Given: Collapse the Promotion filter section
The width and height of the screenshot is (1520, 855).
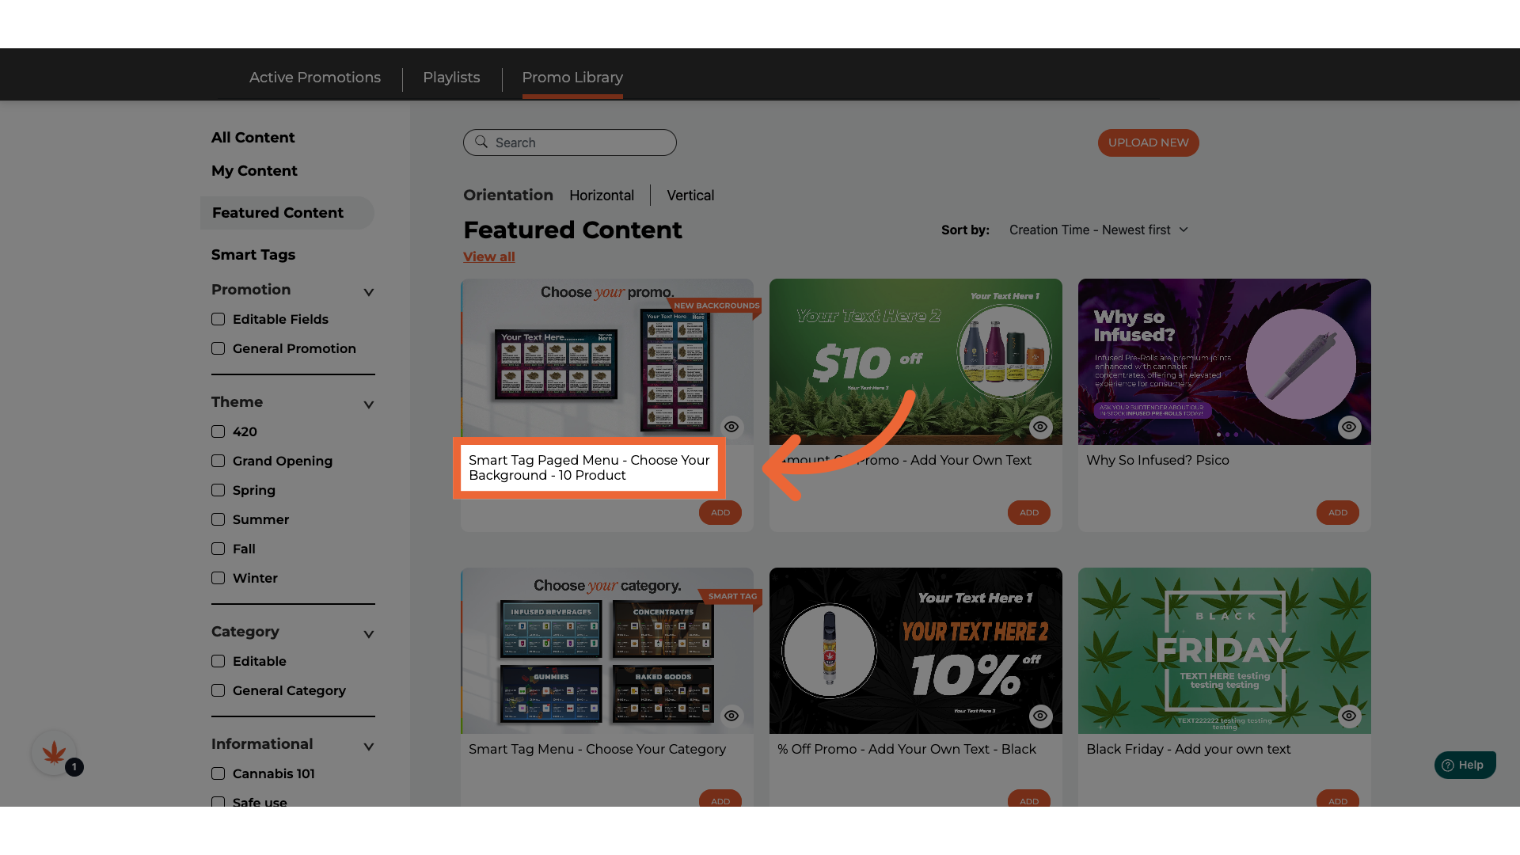Looking at the screenshot, I should 368,292.
